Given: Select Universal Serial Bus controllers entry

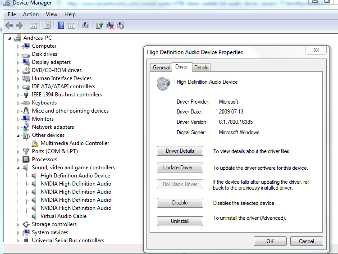Looking at the screenshot, I should [x=68, y=240].
